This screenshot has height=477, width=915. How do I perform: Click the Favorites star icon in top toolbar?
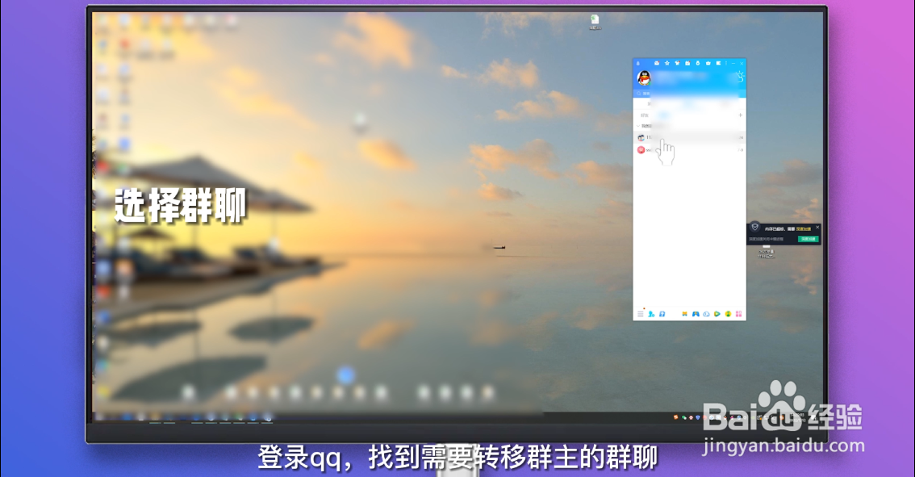tap(666, 63)
